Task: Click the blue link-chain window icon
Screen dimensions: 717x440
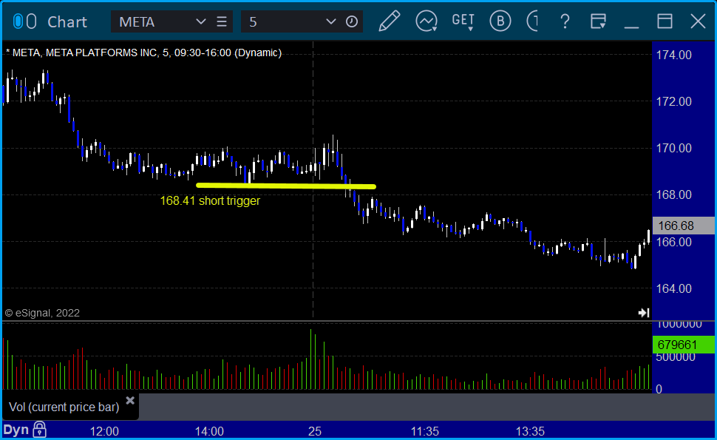Action: click(24, 21)
